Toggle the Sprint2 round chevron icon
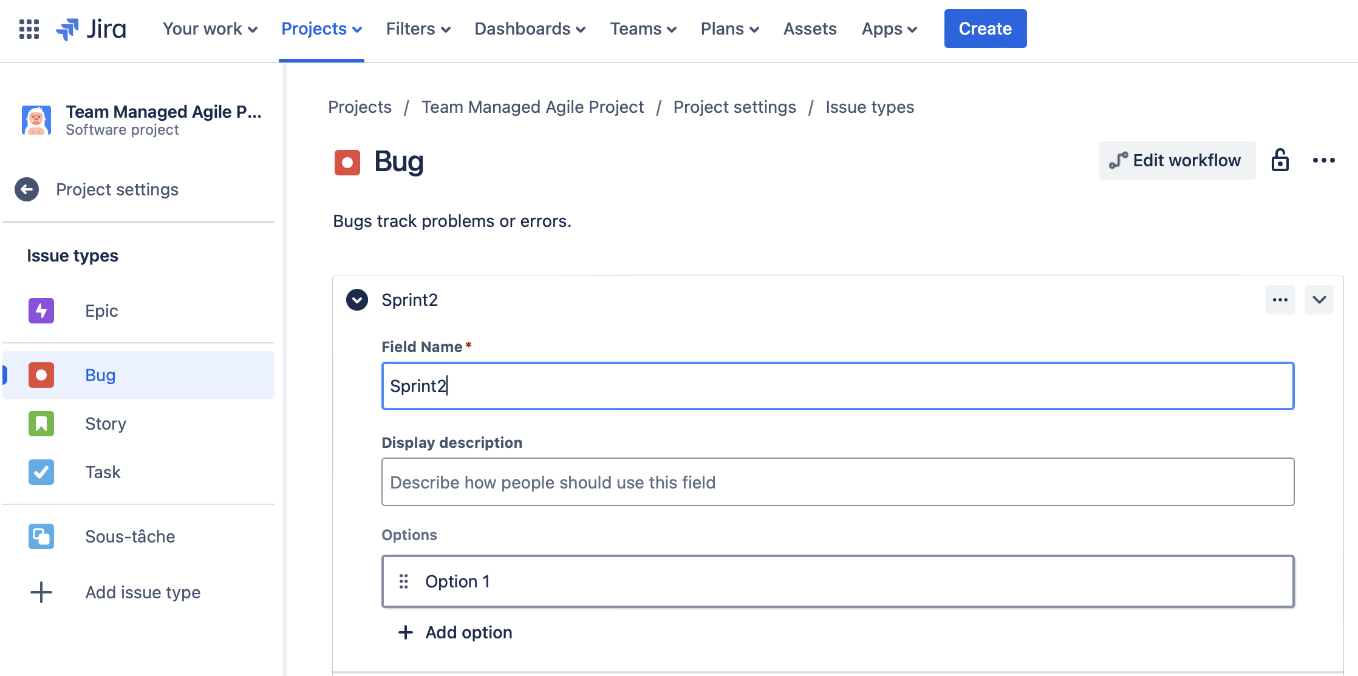 click(357, 300)
